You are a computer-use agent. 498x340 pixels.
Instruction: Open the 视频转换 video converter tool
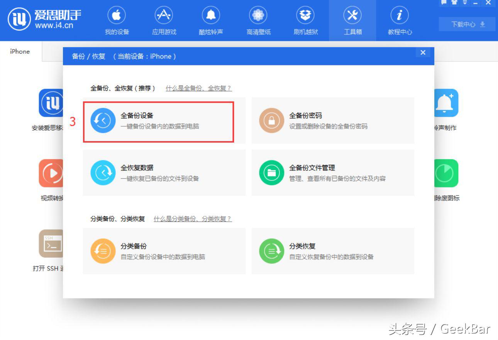(51, 173)
